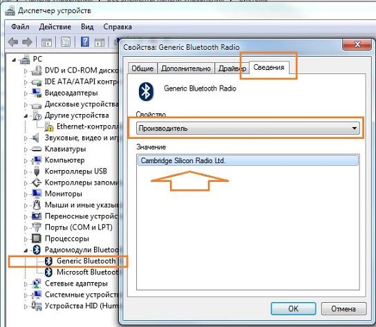This screenshot has height=327, width=376.
Task: Click the Properties toolbar icon
Action: [x=66, y=42]
